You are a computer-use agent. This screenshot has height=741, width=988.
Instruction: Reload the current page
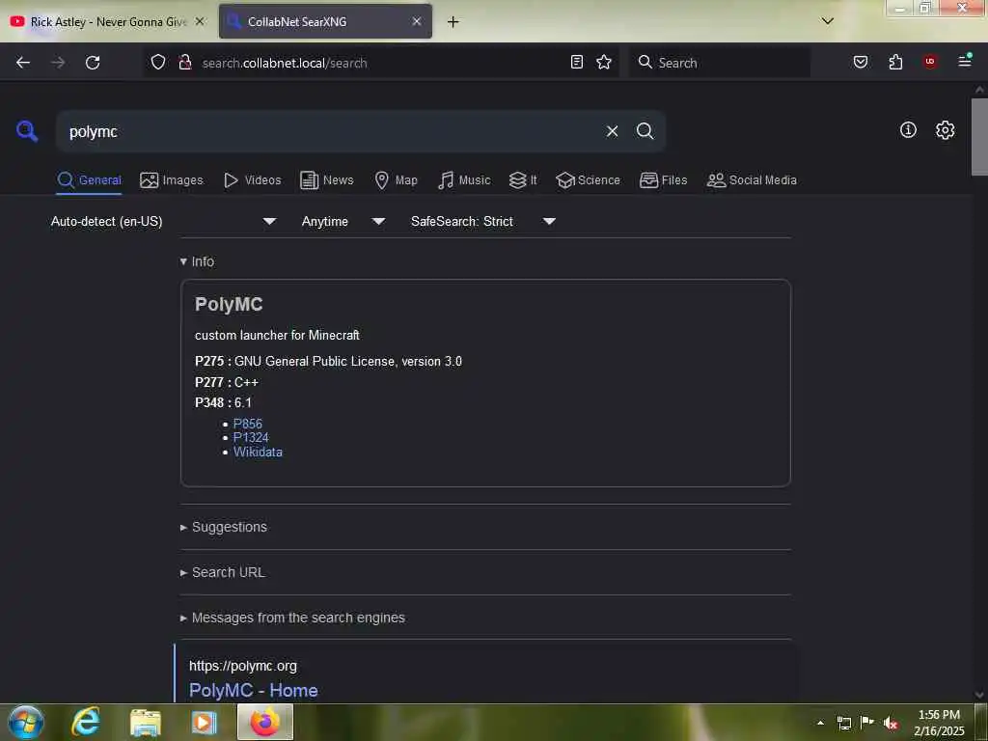[93, 63]
